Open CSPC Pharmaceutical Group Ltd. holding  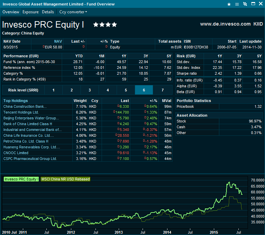point(30,159)
